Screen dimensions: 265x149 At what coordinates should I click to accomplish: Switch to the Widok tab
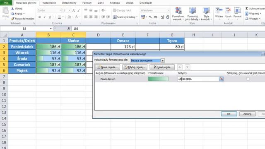coord(130,3)
